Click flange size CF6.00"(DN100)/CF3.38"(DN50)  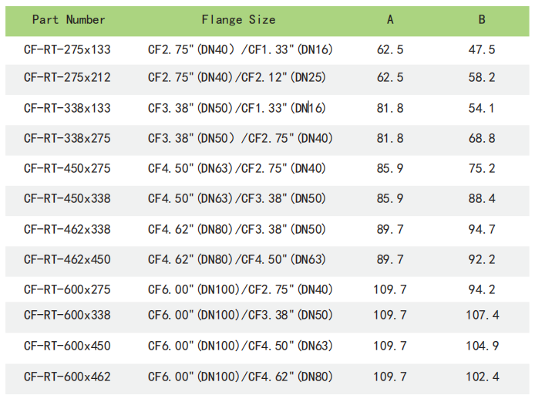point(240,315)
